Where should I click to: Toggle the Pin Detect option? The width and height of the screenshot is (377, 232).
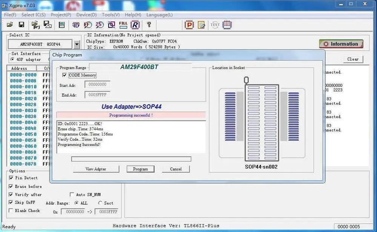click(x=11, y=178)
